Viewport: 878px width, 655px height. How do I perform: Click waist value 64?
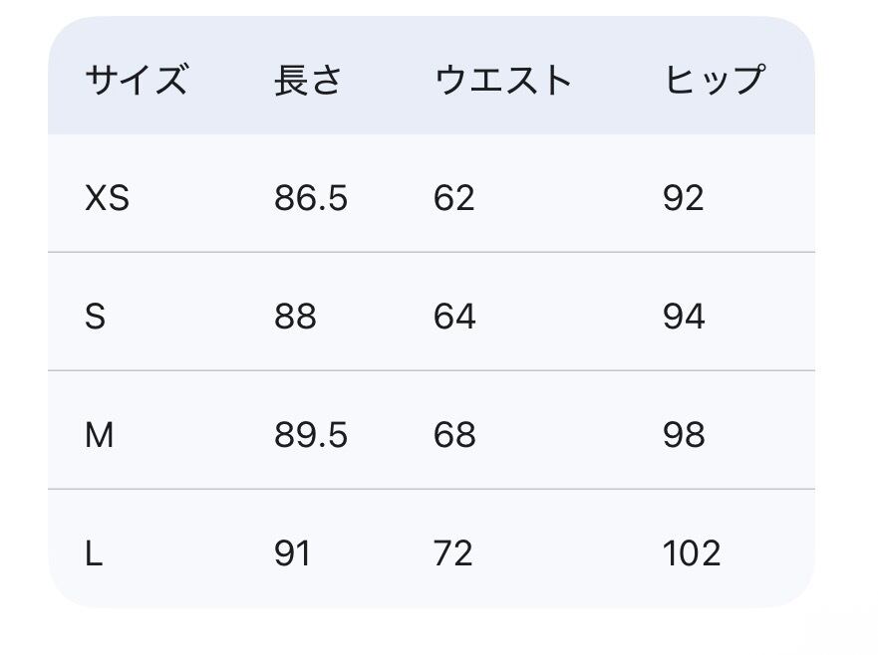[x=454, y=318]
